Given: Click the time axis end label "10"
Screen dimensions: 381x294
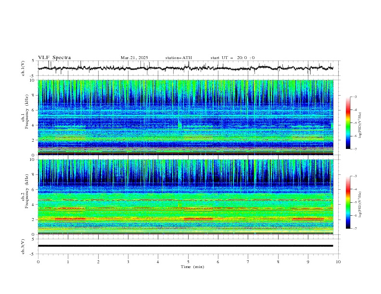Looking at the screenshot, I should point(338,262).
